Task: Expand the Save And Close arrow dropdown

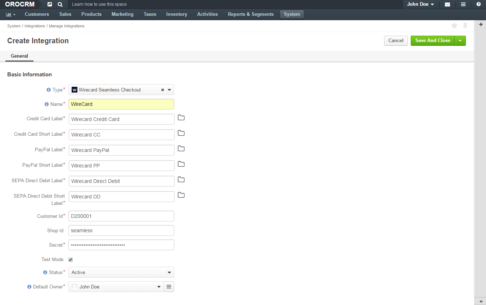Action: [460, 41]
